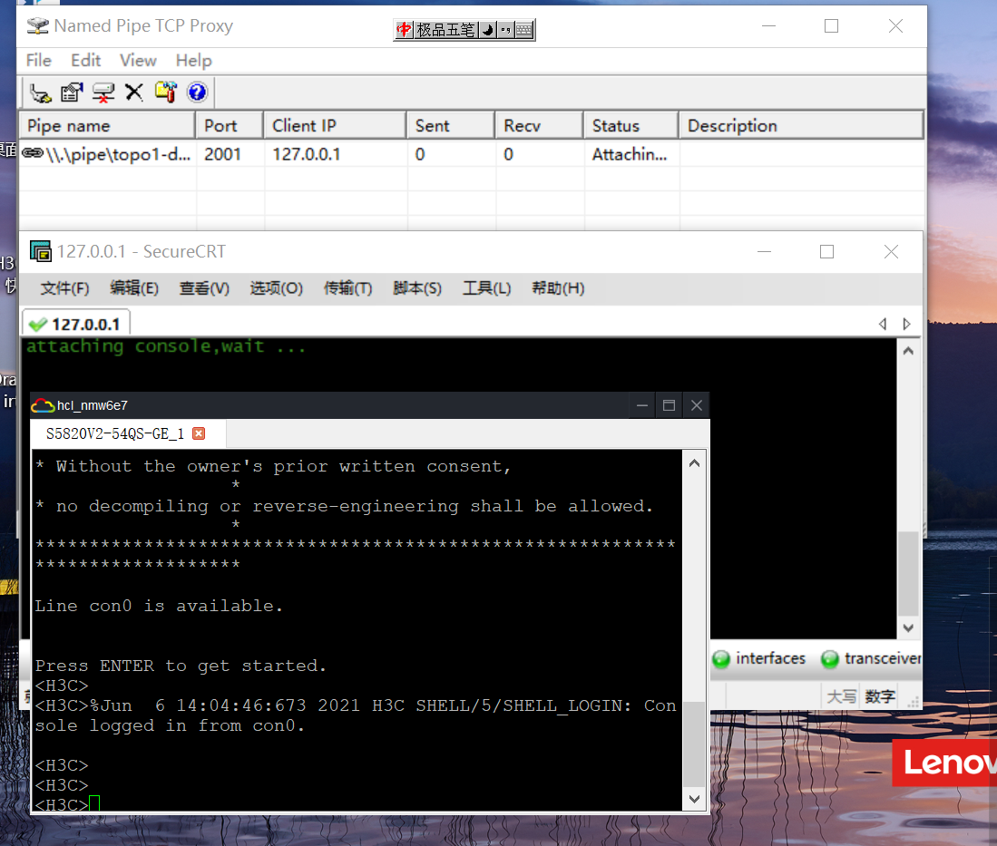The image size is (997, 846).
Task: Click the SecureCRT tab scroll left arrow
Action: click(883, 324)
